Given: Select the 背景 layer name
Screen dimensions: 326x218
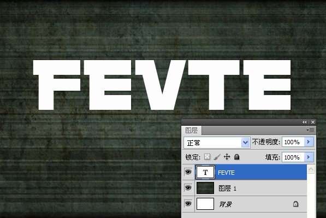Looking at the screenshot, I should click(x=226, y=204).
